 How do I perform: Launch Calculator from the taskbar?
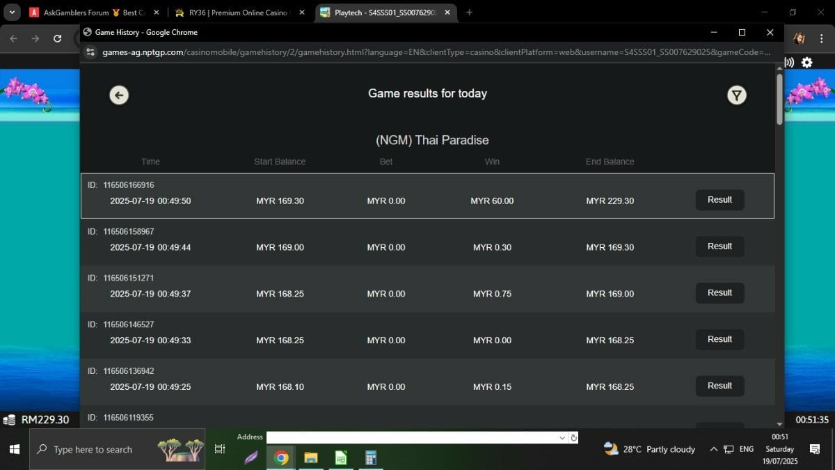tap(371, 457)
